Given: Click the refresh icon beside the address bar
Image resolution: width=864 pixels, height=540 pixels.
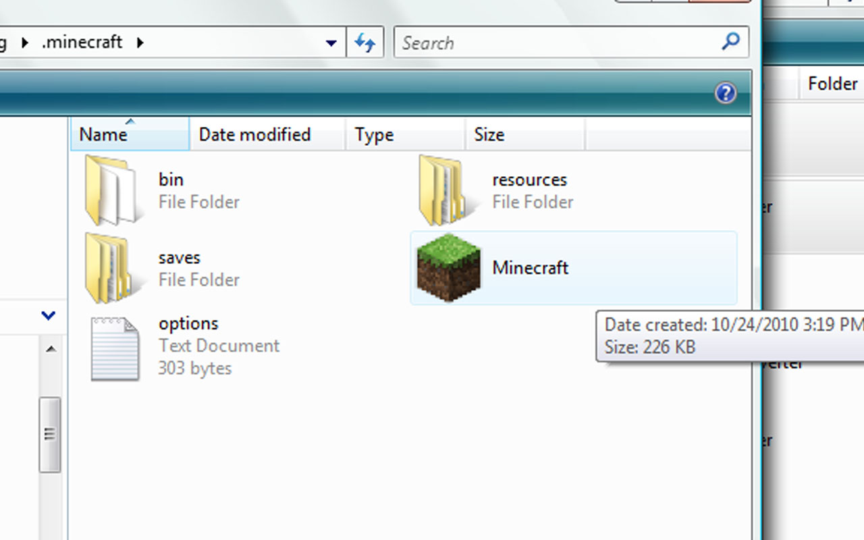Looking at the screenshot, I should click(x=365, y=42).
